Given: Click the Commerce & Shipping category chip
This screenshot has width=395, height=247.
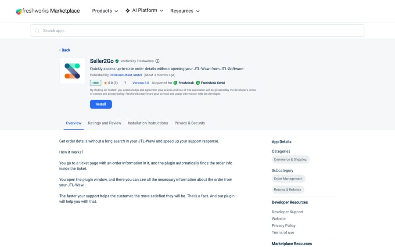Looking at the screenshot, I should point(291,159).
